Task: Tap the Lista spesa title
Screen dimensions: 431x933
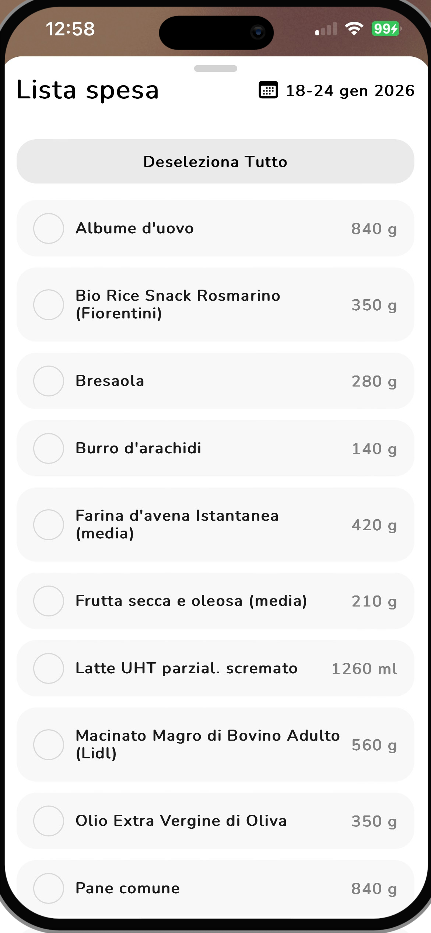Action: pyautogui.click(x=88, y=90)
